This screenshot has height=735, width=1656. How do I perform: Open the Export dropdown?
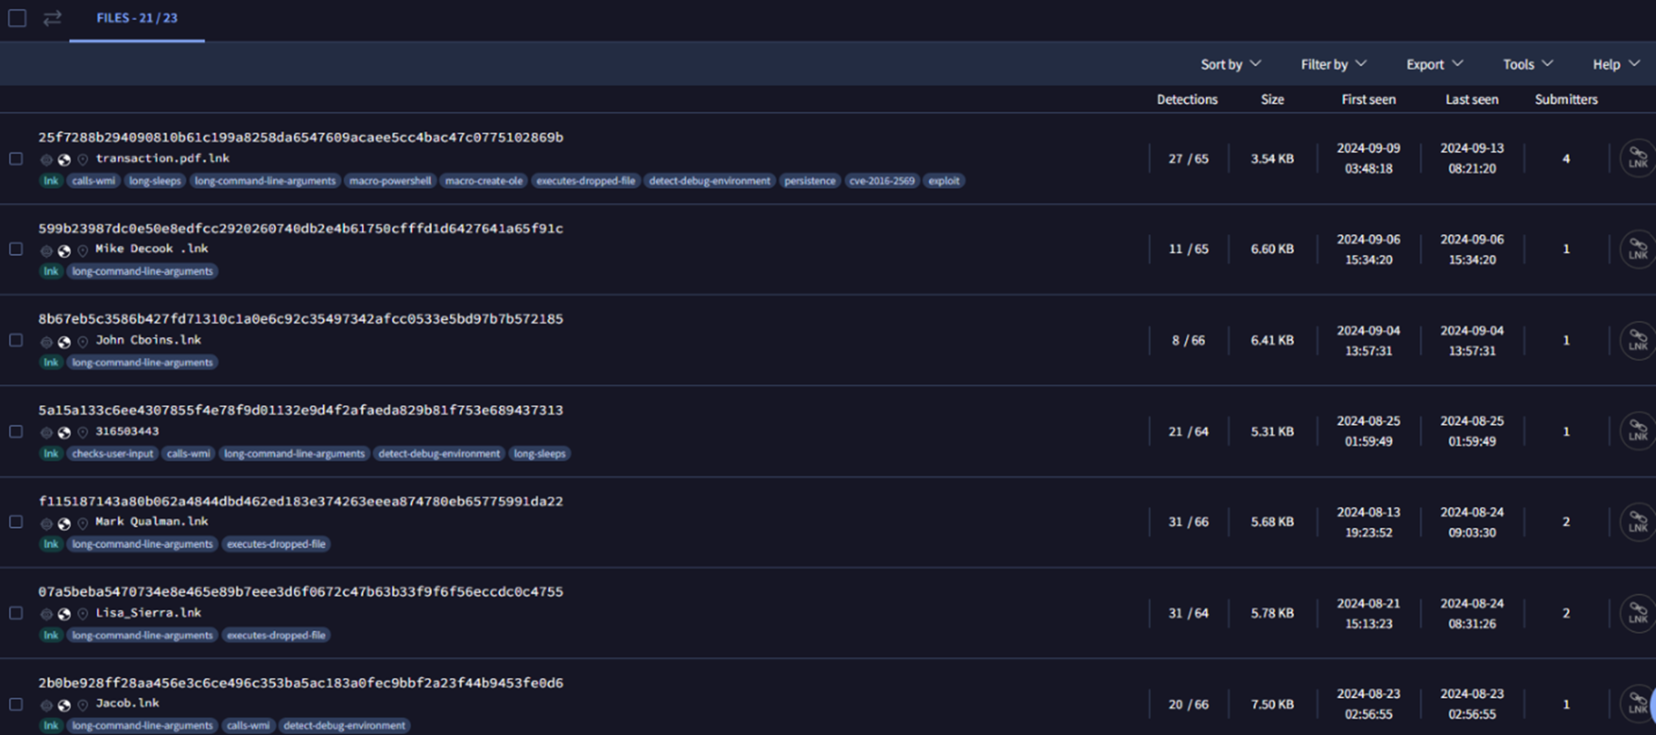(1434, 64)
